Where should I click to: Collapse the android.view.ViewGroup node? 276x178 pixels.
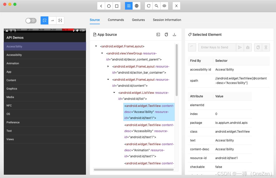[x=102, y=53]
